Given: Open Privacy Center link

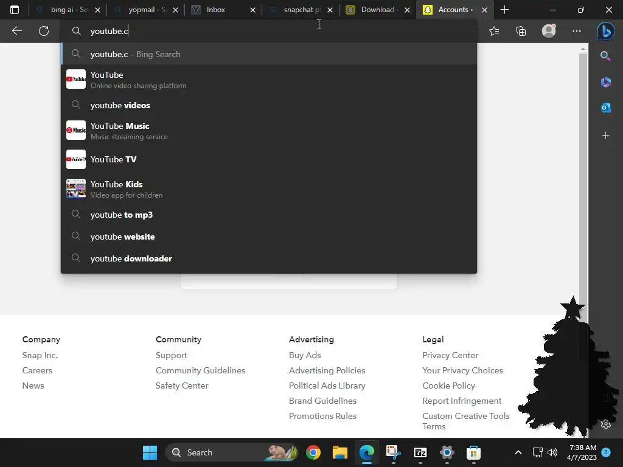Looking at the screenshot, I should pos(450,355).
